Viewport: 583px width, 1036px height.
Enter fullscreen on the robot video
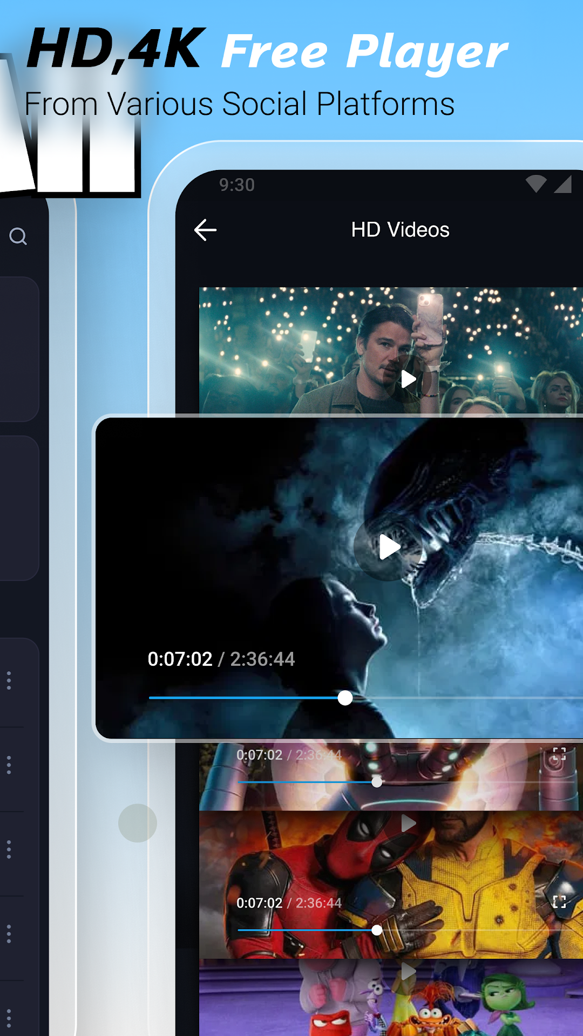[559, 754]
